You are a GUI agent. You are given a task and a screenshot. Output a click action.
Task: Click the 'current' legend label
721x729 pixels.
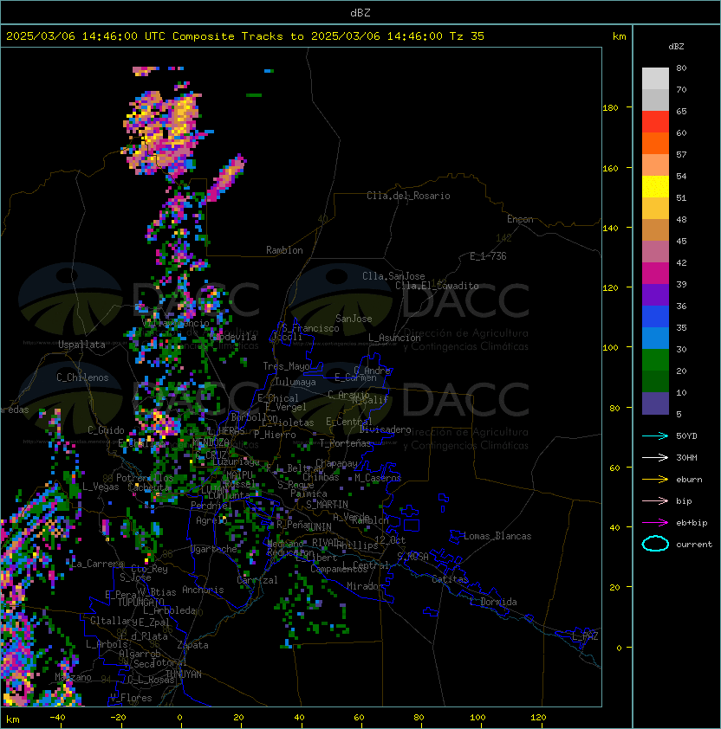pos(694,545)
